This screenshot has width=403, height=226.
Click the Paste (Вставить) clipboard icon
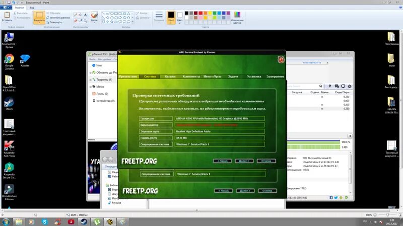pos(7,15)
